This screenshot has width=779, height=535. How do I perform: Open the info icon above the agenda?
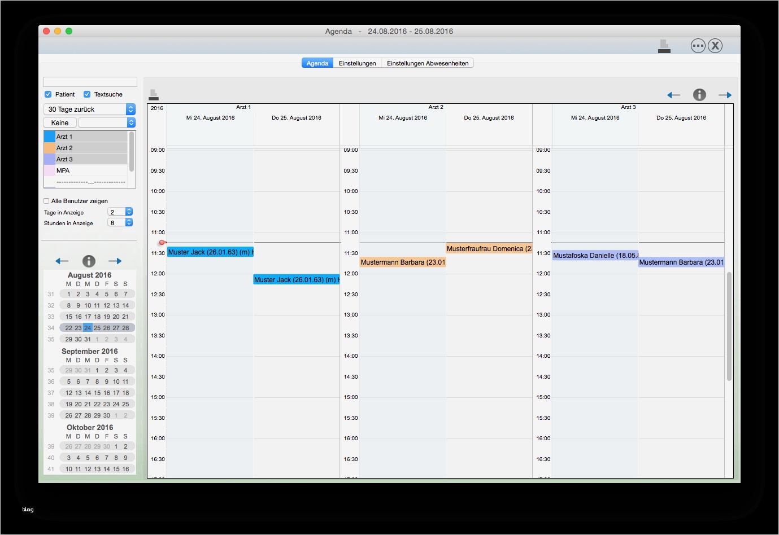pos(699,95)
